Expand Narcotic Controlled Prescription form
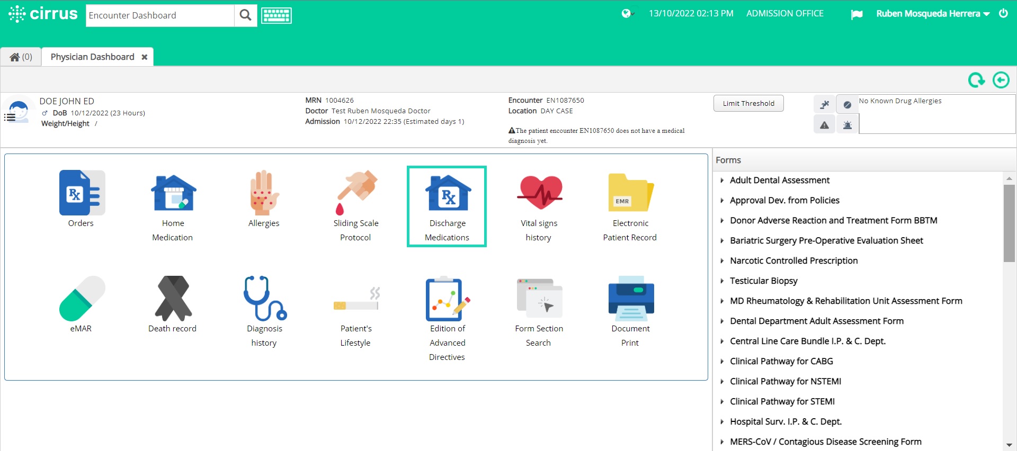 click(x=793, y=261)
